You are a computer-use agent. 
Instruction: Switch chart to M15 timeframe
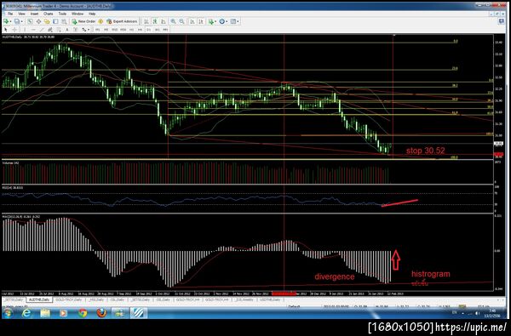[115, 30]
